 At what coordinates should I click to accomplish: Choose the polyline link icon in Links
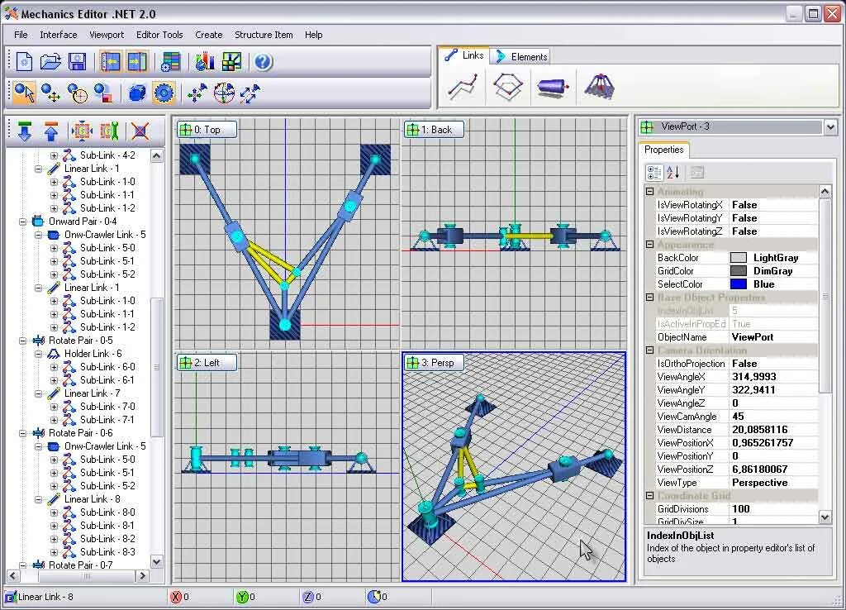pyautogui.click(x=464, y=87)
